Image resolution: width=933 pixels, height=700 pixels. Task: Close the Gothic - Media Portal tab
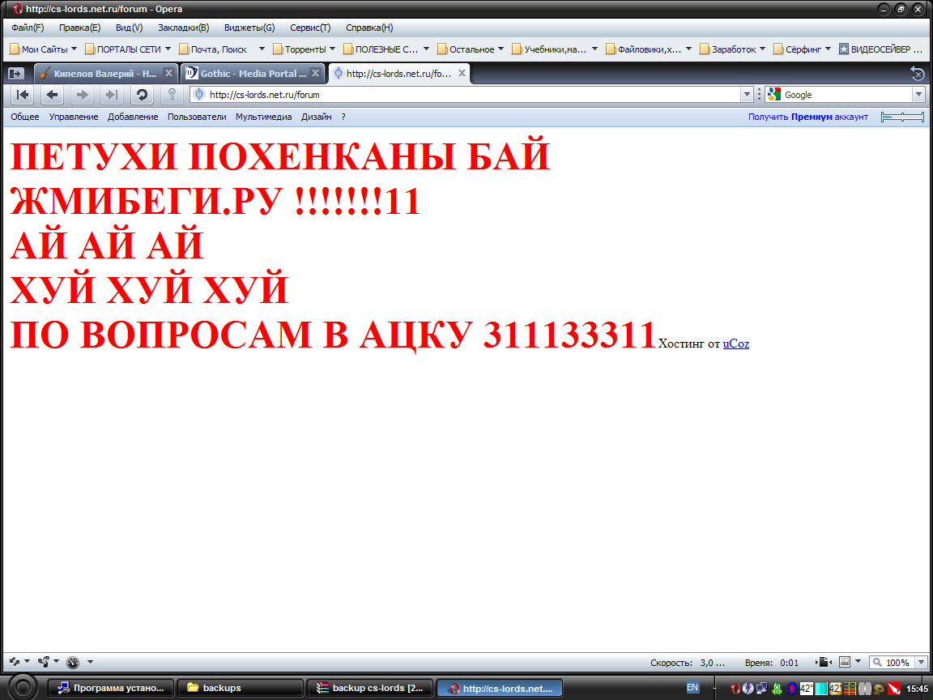(315, 73)
